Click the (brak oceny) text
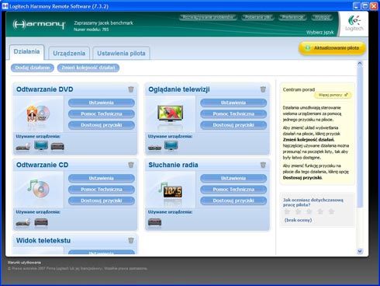The width and height of the screenshot is (380, 286). coord(298,220)
